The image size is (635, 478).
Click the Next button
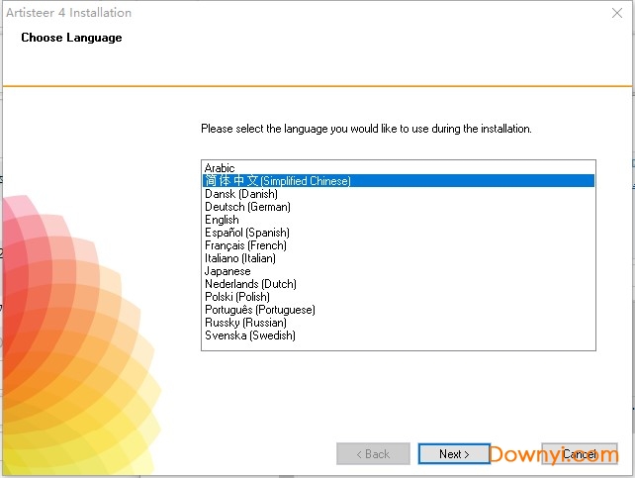coord(455,454)
